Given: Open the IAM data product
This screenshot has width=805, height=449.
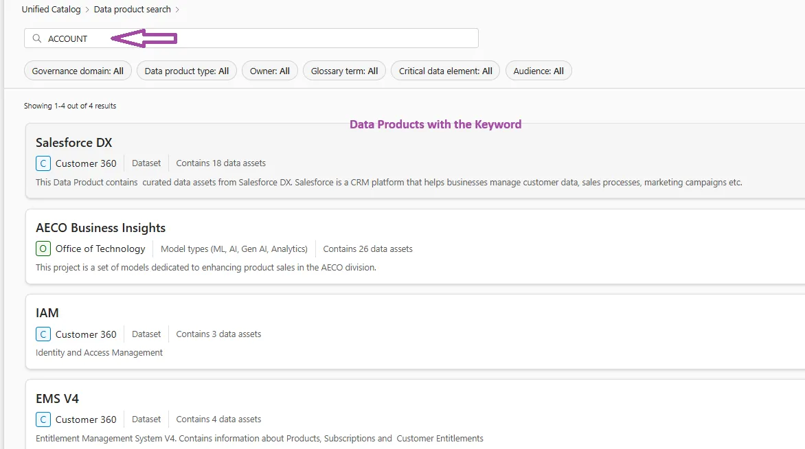Looking at the screenshot, I should 47,312.
